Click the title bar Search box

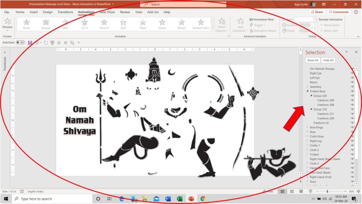pos(183,4)
